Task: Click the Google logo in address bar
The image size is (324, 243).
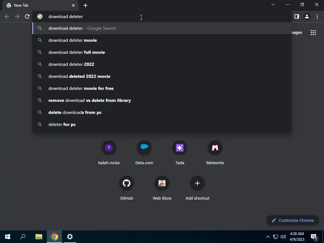Action: pyautogui.click(x=40, y=16)
